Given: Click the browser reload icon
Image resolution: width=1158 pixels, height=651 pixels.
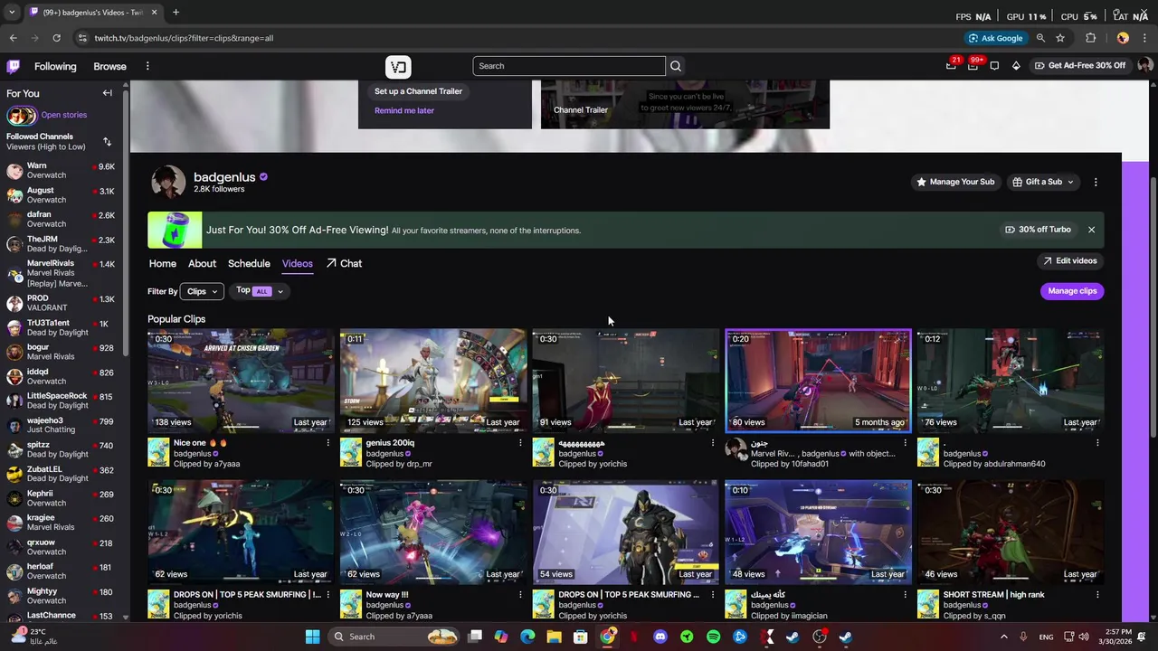Looking at the screenshot, I should point(56,38).
